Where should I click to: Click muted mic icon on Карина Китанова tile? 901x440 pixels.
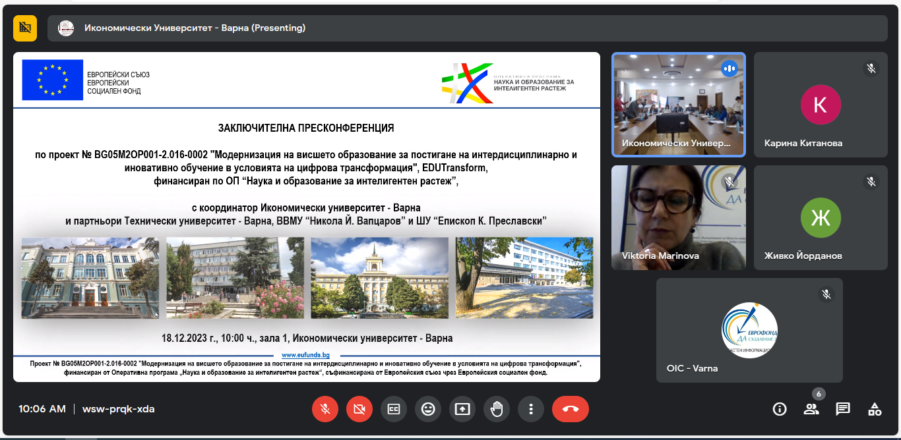coord(871,68)
